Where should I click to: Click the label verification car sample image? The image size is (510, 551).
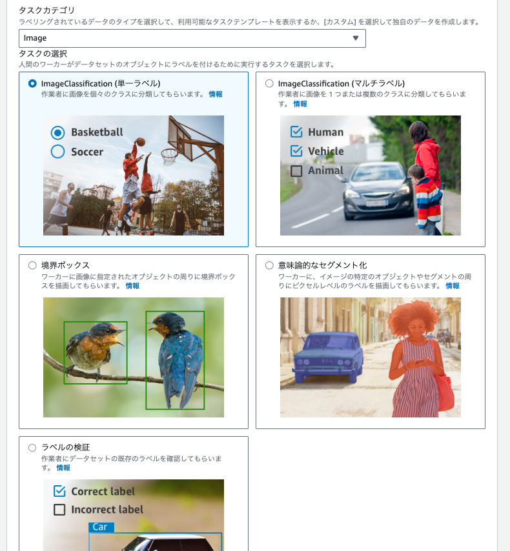(134, 515)
